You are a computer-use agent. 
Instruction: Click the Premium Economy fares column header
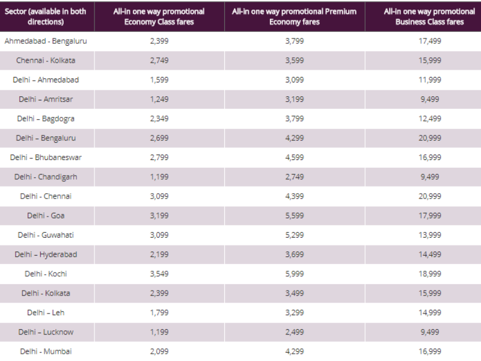tap(295, 17)
